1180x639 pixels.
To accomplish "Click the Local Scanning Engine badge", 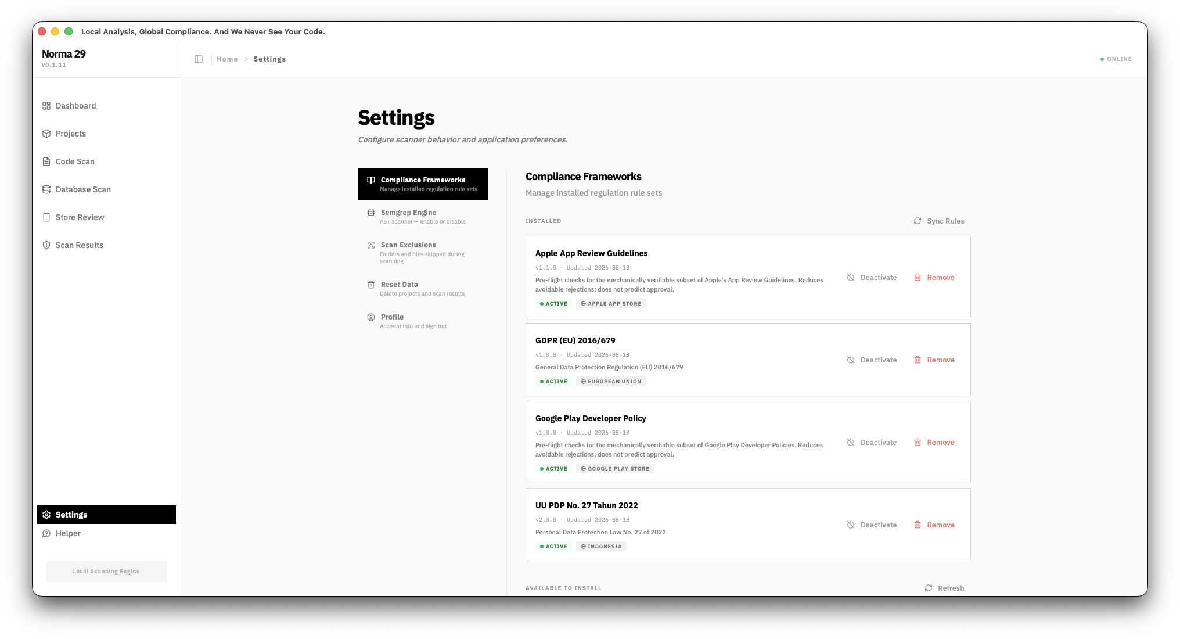I will [x=106, y=572].
